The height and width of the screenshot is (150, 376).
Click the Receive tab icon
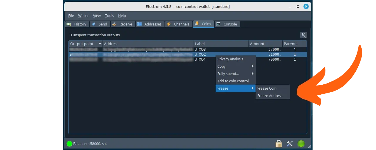tap(114, 24)
